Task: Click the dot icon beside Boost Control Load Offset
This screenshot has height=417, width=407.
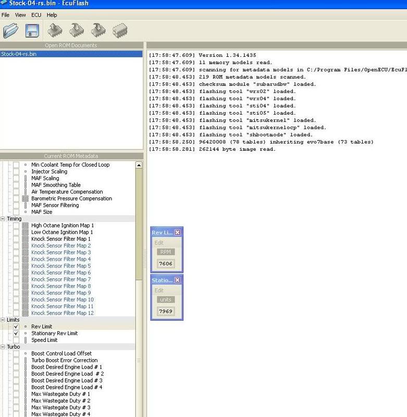Action: pyautogui.click(x=26, y=353)
